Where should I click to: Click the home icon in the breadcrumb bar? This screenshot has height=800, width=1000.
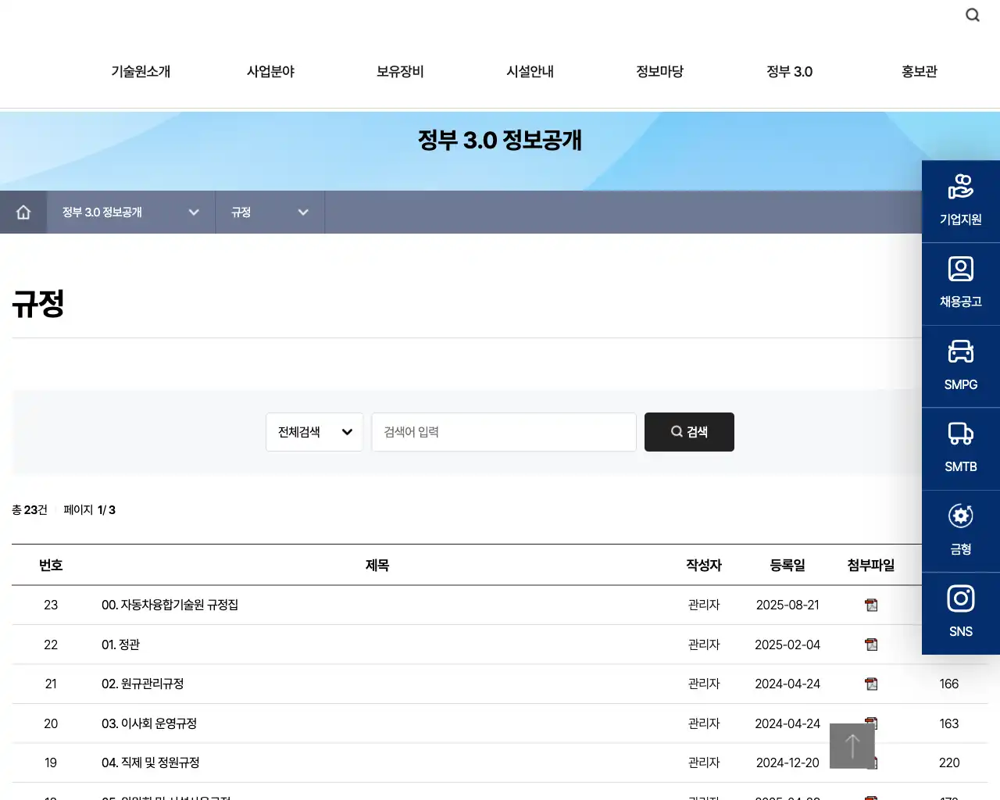[x=23, y=212]
